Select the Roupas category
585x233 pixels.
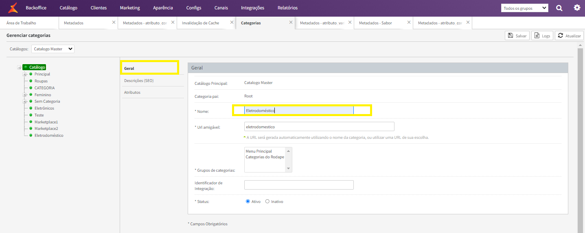tap(41, 81)
